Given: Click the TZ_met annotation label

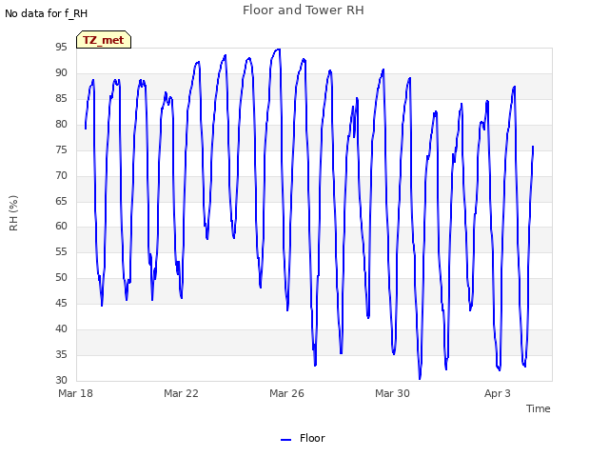Looking at the screenshot, I should (104, 40).
